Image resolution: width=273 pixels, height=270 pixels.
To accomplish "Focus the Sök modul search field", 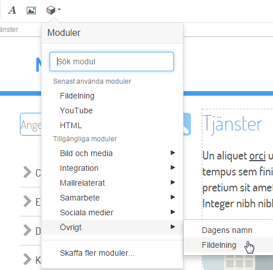I will (x=112, y=62).
